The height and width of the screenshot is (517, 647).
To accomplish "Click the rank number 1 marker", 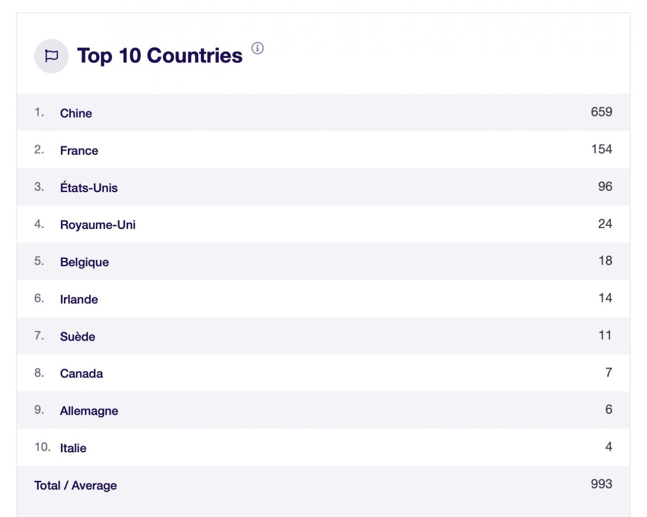I will point(39,113).
